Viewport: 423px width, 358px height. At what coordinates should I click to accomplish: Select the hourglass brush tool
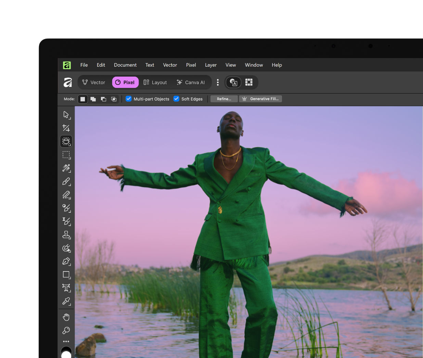66,221
